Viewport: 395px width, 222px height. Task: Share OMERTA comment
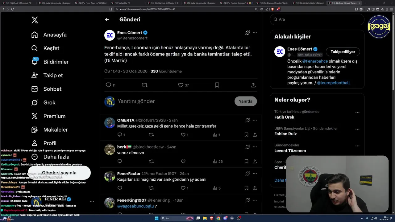(x=255, y=135)
